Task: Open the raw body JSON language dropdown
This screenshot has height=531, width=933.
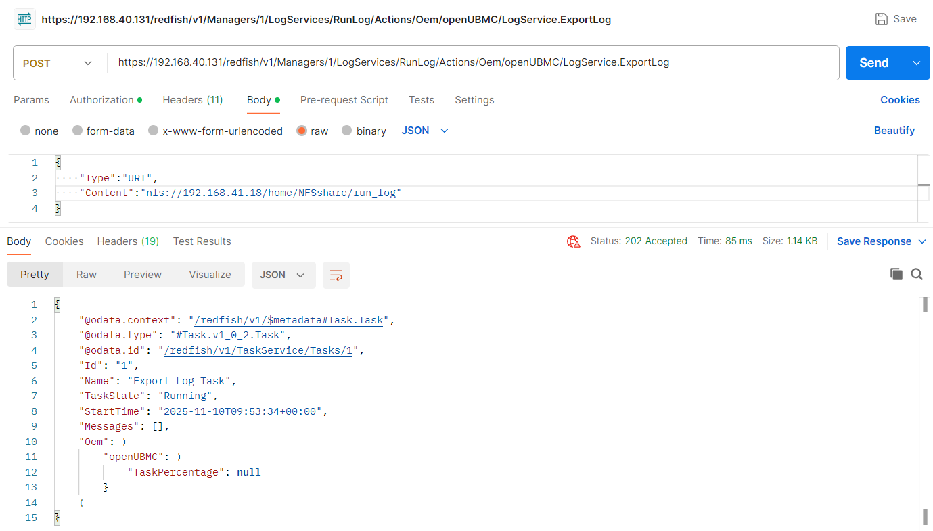Action: (x=425, y=131)
